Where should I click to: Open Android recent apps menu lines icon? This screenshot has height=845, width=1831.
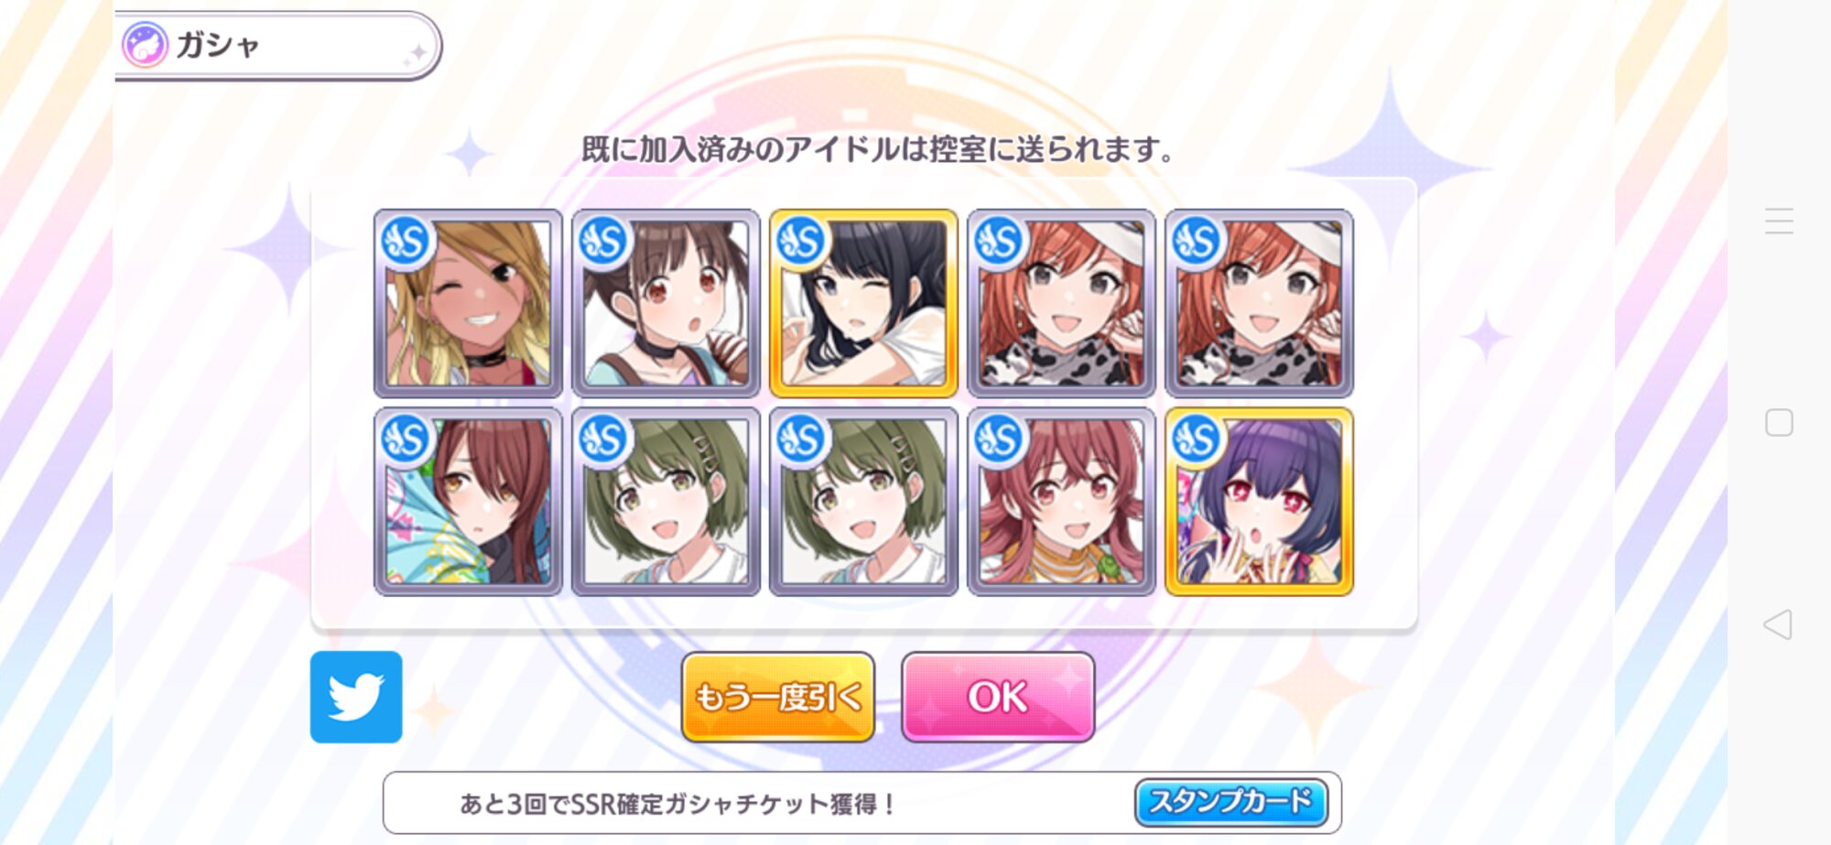click(1779, 221)
